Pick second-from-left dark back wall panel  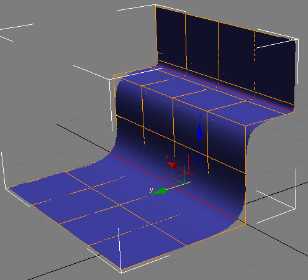tap(202, 47)
